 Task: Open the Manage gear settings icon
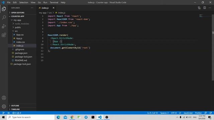click(x=4, y=106)
